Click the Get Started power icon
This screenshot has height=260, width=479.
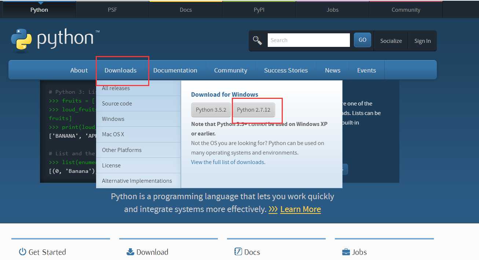pos(23,252)
